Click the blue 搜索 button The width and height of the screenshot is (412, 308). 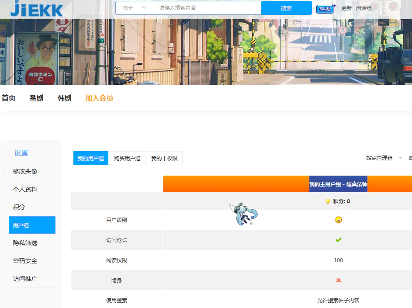pos(287,8)
